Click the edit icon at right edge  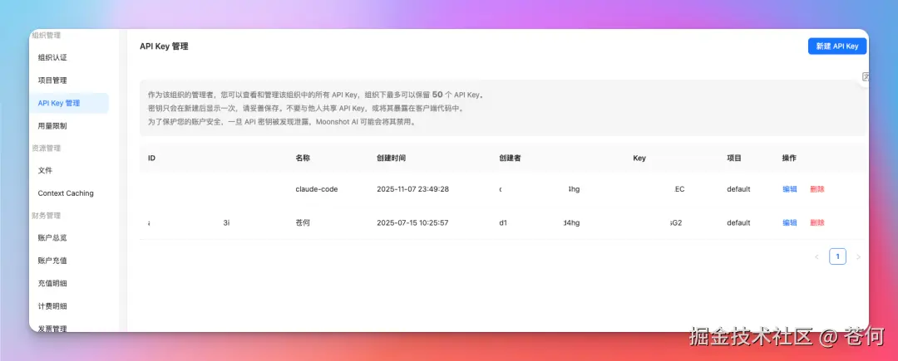point(866,77)
